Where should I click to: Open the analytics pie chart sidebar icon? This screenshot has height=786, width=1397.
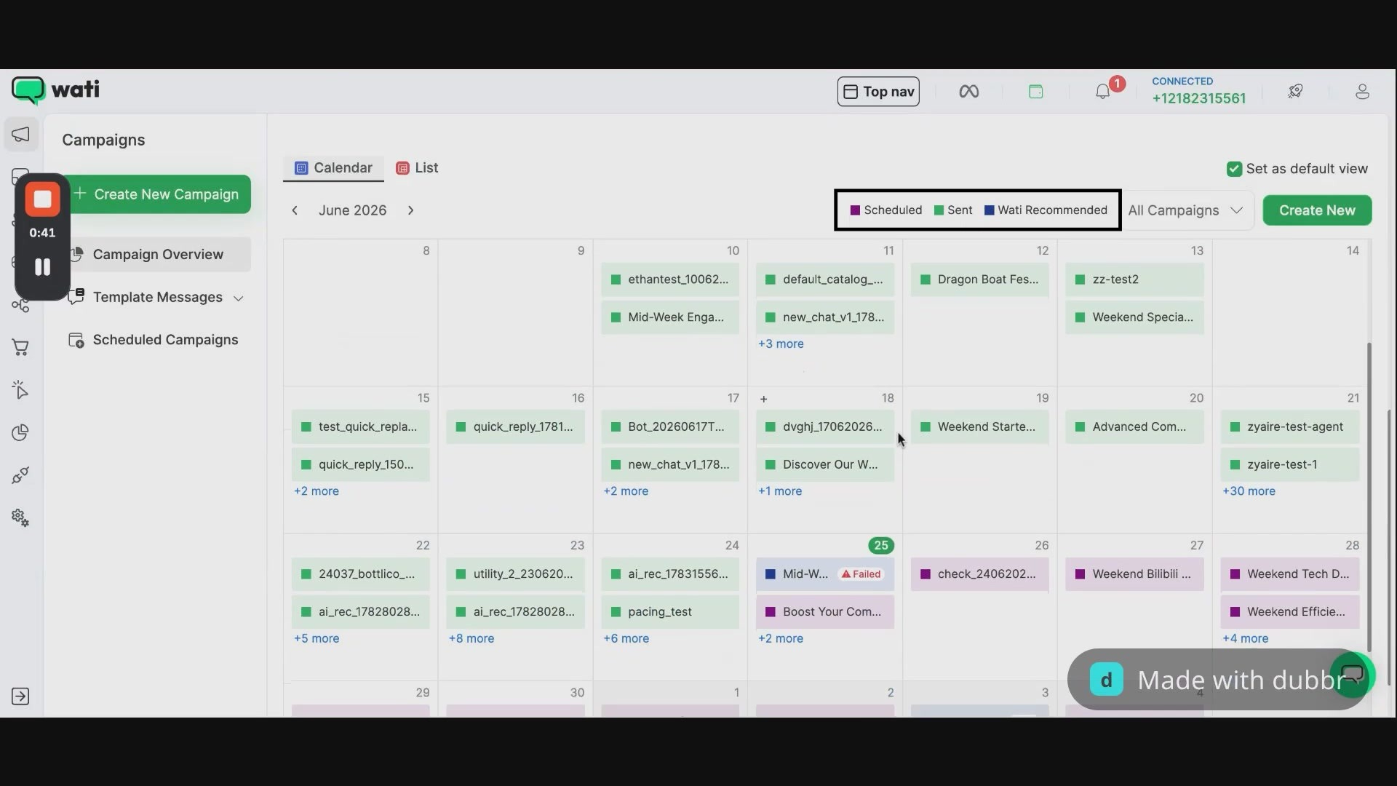[20, 433]
